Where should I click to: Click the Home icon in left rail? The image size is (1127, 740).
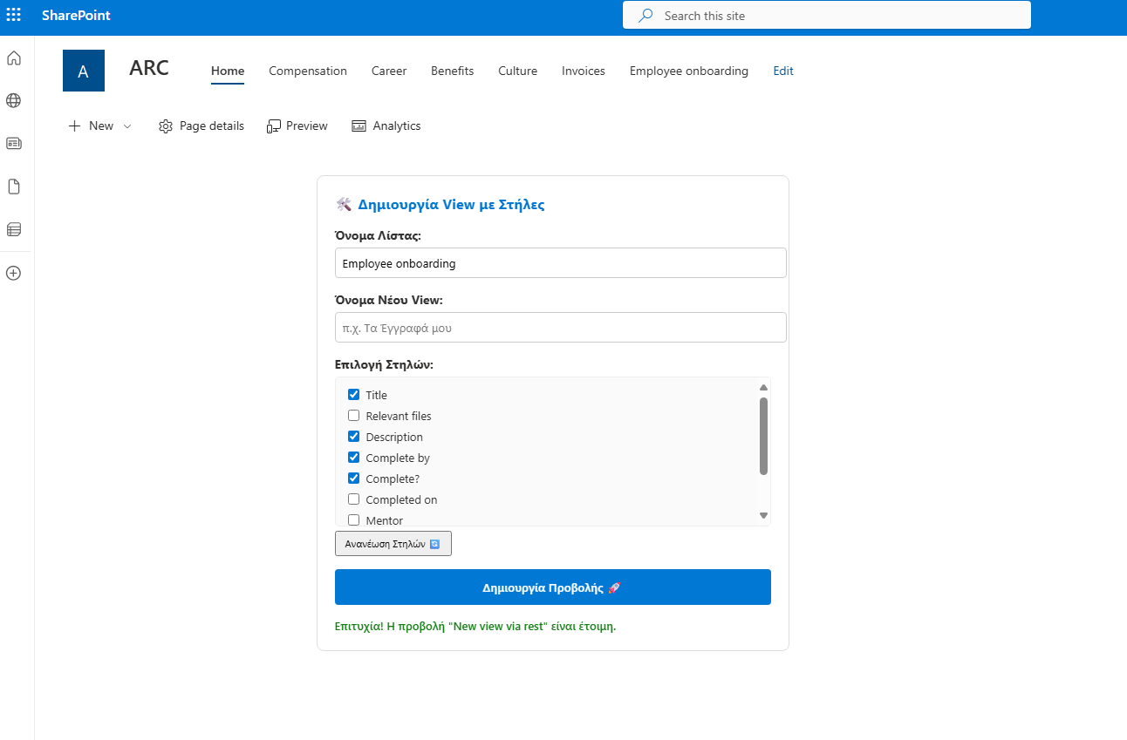point(14,58)
